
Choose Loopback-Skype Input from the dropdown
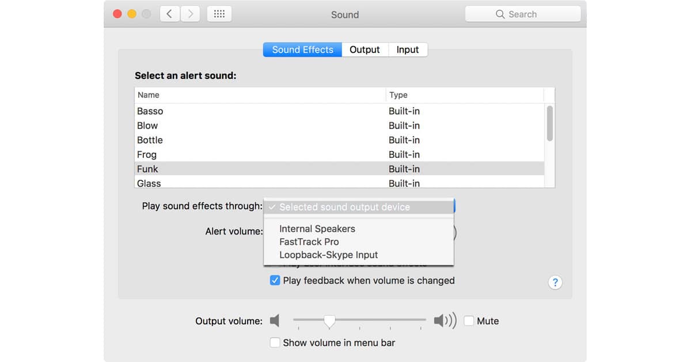(x=329, y=255)
